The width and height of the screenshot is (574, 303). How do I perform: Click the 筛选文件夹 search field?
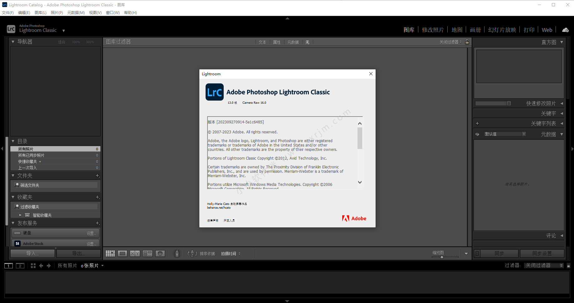[56, 185]
